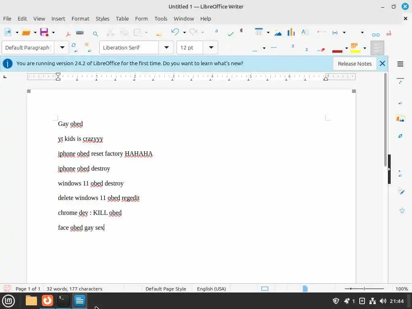This screenshot has width=412, height=309.
Task: Click the English (USA) language status
Action: [212, 289]
